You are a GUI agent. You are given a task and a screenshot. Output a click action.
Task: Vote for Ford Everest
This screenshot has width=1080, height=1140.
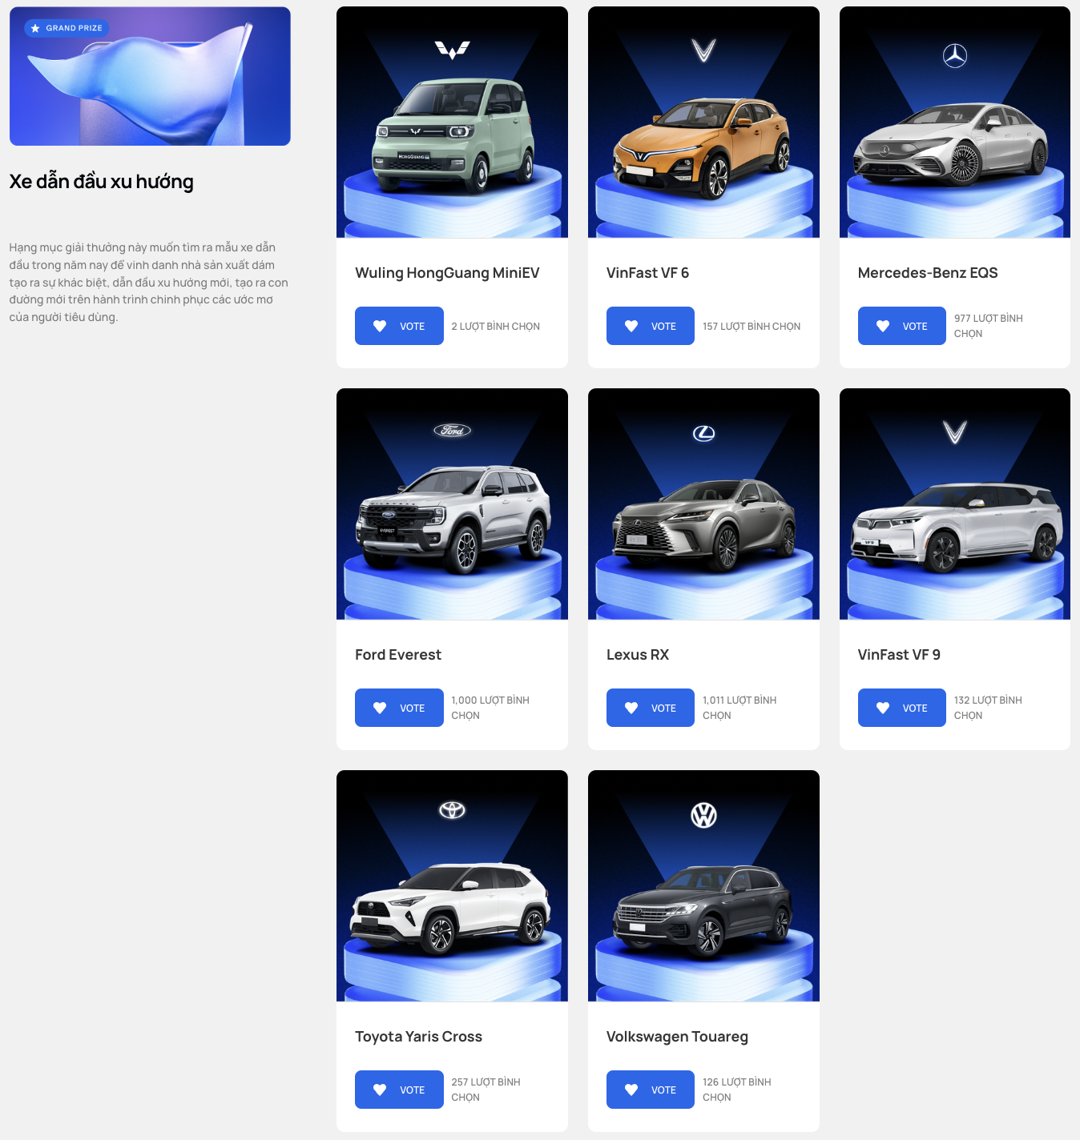coord(399,708)
